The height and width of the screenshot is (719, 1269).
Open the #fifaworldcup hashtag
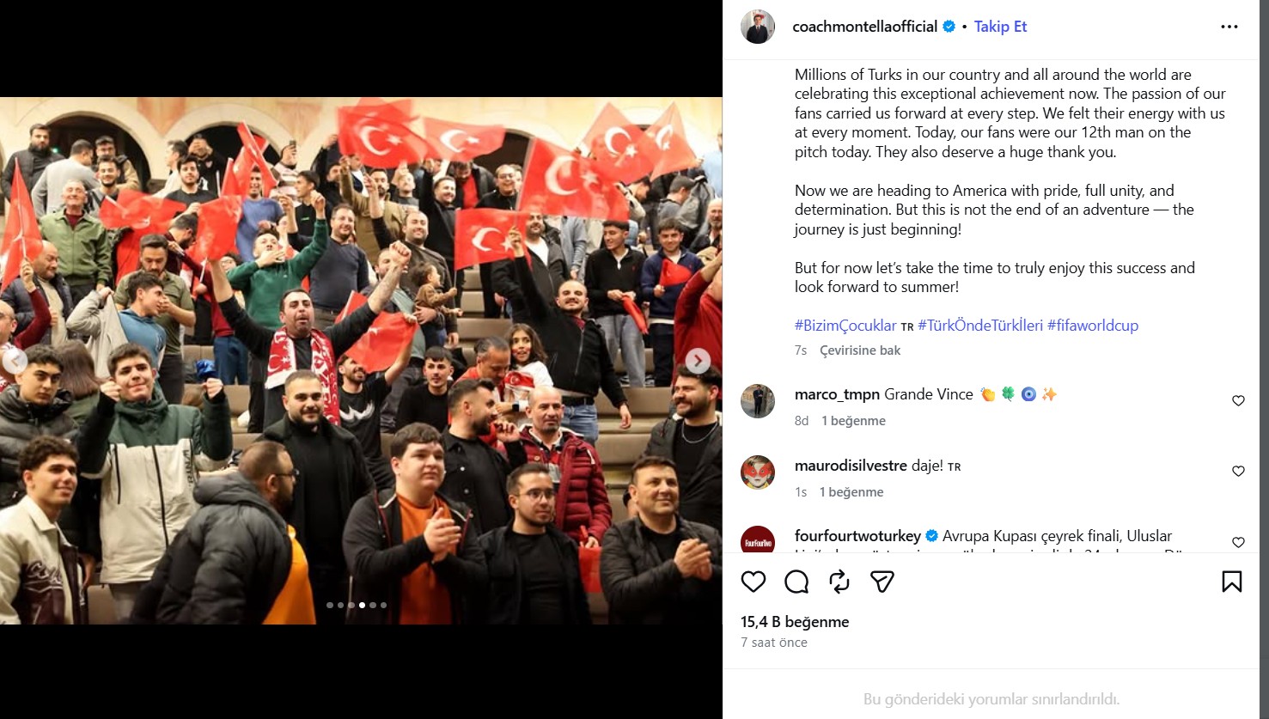pos(1093,326)
